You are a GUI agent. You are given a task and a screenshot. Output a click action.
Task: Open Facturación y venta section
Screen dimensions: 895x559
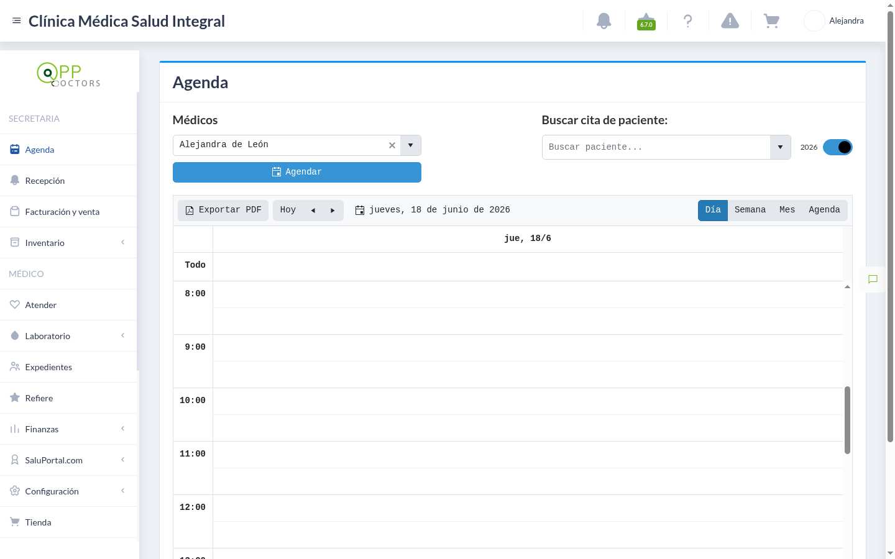(68, 212)
